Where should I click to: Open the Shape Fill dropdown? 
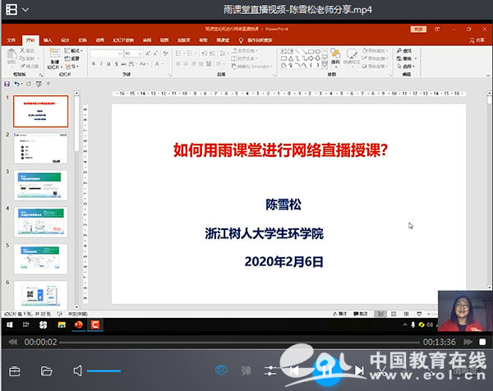(x=376, y=51)
